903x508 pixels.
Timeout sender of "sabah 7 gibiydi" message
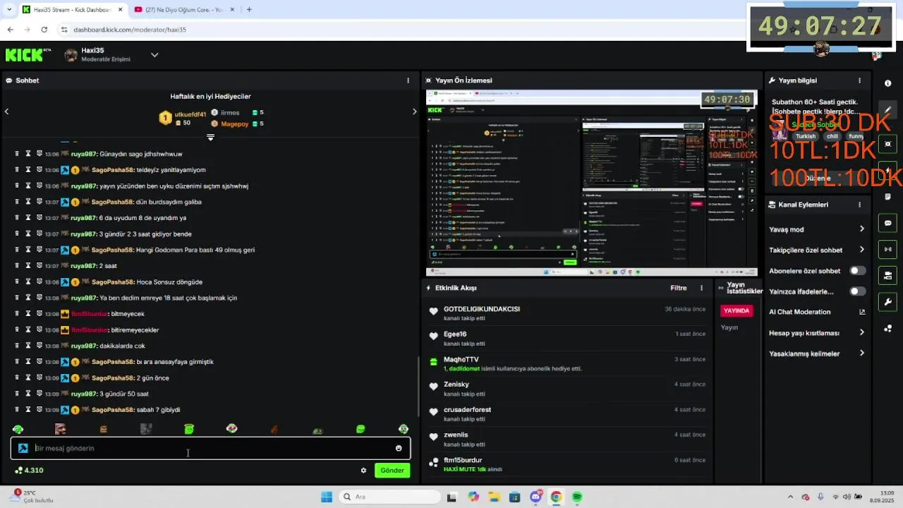click(28, 410)
